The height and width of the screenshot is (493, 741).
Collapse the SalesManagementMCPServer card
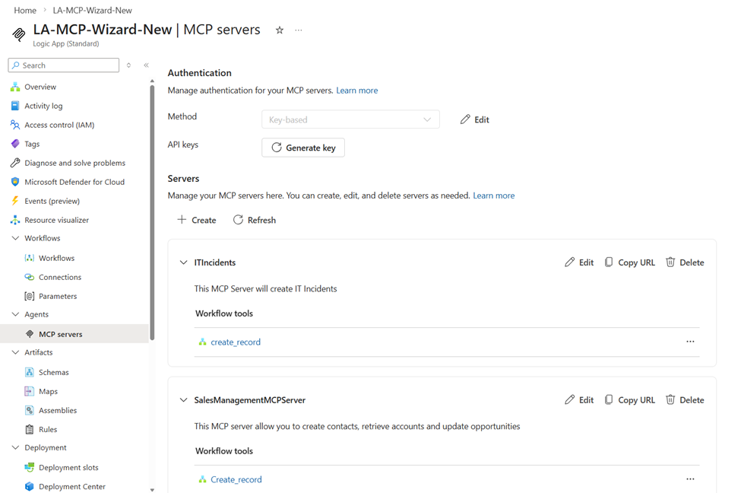click(x=183, y=400)
